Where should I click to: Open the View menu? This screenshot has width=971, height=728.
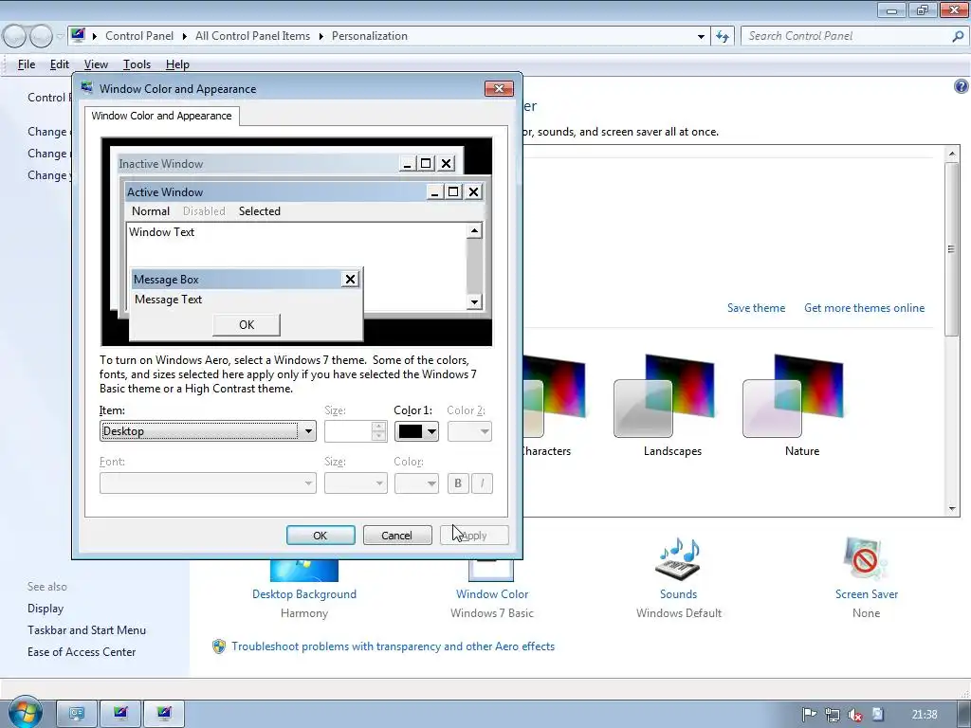point(96,64)
